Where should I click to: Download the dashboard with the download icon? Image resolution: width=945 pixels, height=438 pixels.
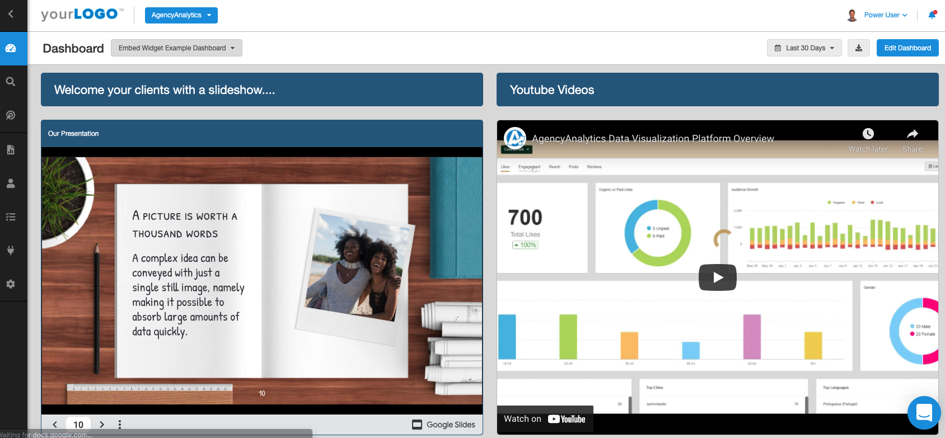859,48
